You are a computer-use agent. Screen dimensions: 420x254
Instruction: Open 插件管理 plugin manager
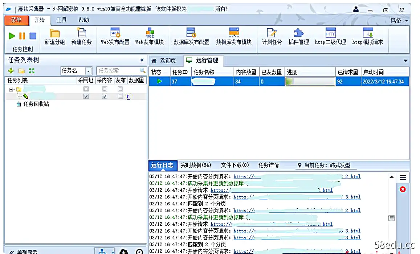point(299,37)
